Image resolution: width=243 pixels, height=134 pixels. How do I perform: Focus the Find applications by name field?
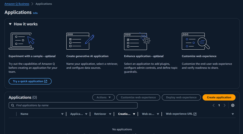73,105
